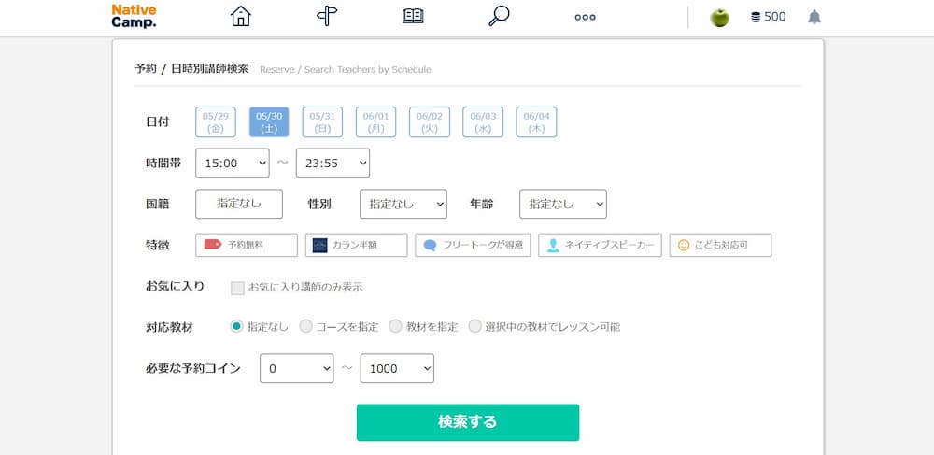Open the 15:00 start time dropdown
This screenshot has width=934, height=455.
233,163
